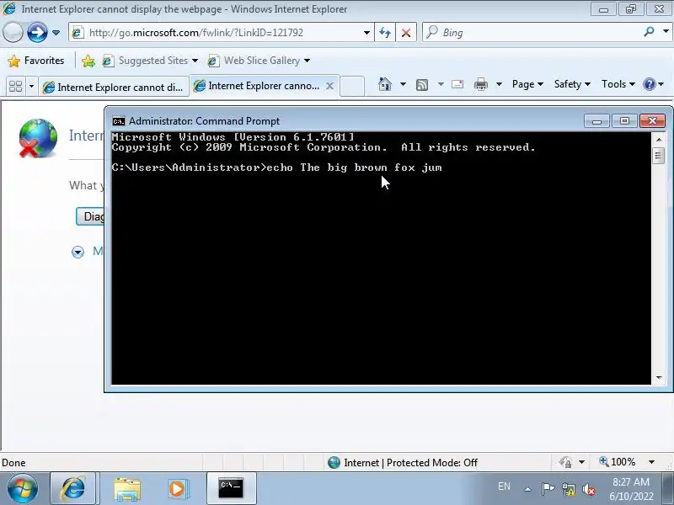Click the Done status text
The image size is (674, 505).
pyautogui.click(x=13, y=463)
